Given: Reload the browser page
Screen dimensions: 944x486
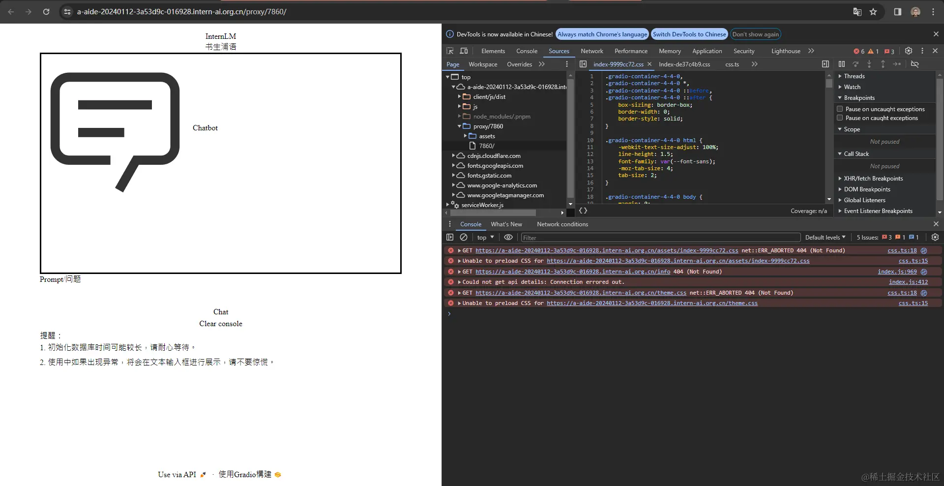Looking at the screenshot, I should point(46,12).
